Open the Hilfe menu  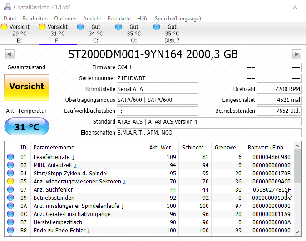pos(143,19)
